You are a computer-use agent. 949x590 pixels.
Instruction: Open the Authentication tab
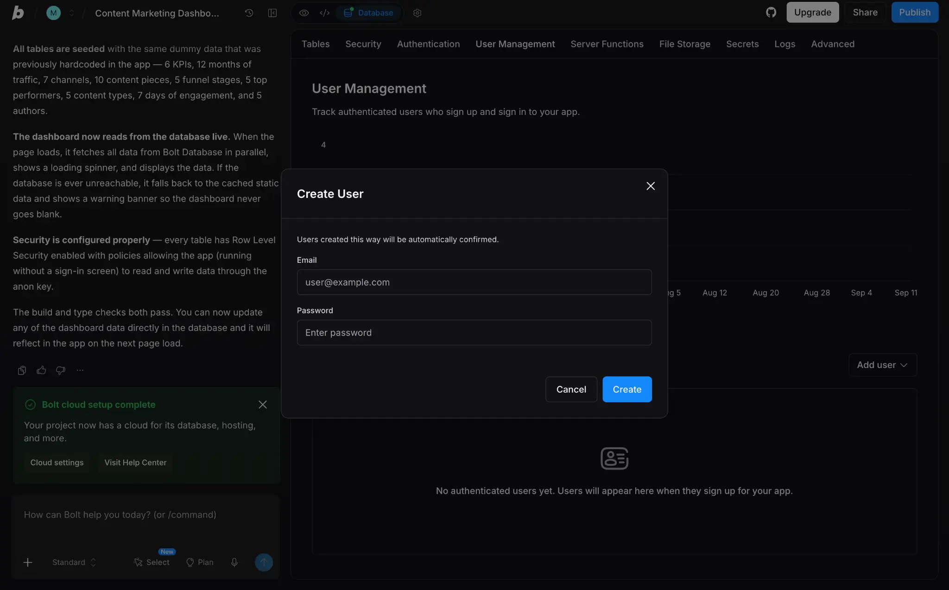coord(428,44)
